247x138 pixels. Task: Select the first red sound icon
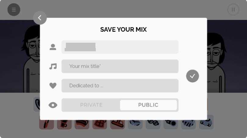coord(47,124)
